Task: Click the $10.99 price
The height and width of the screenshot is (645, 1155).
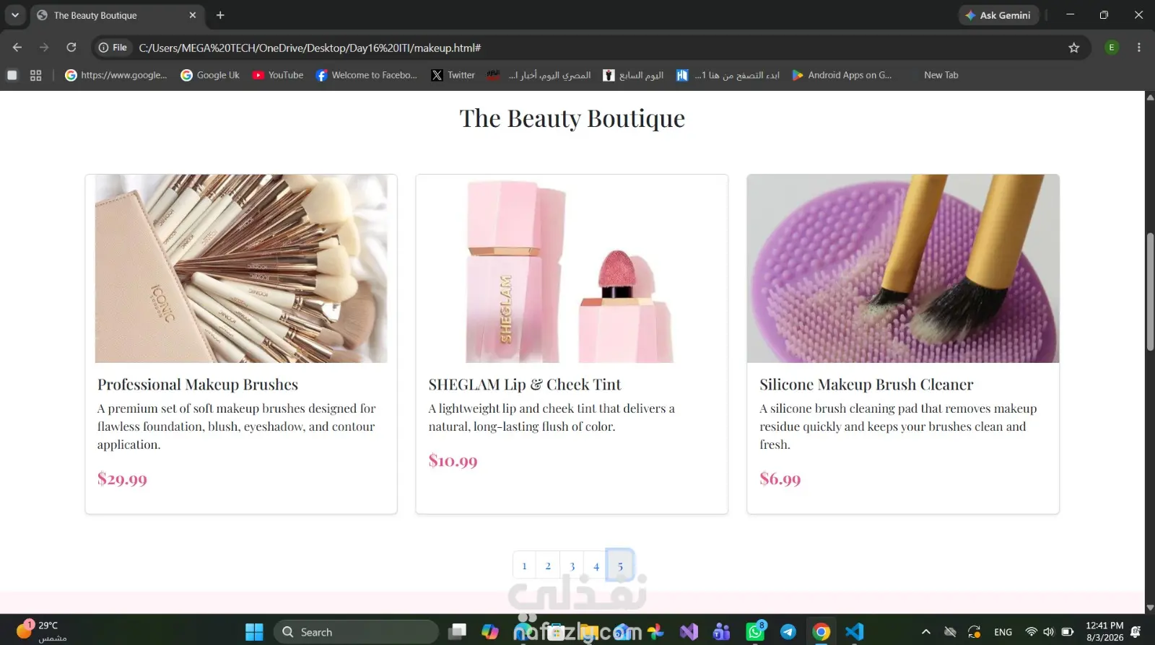Action: click(453, 461)
